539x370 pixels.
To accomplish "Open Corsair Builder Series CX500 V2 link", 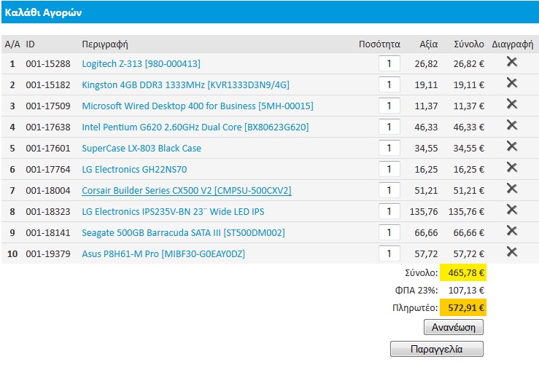I will pyautogui.click(x=187, y=191).
